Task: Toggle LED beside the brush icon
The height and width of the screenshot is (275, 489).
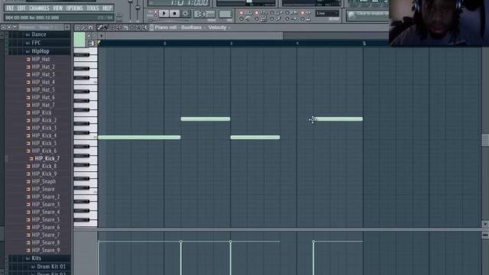Action: [x=272, y=19]
